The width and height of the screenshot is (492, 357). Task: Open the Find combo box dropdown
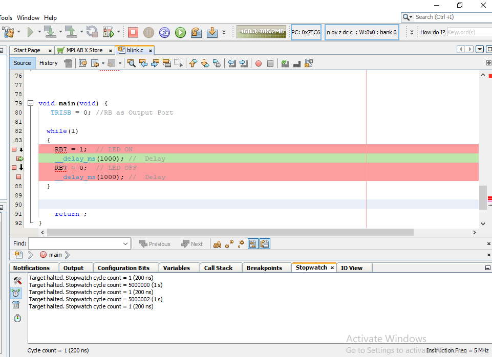click(x=125, y=243)
